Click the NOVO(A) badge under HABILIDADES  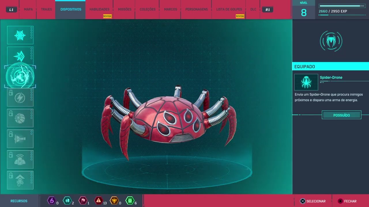(108, 16)
